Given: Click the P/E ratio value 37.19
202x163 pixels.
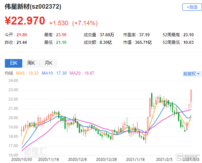Looking at the screenshot, I should [x=144, y=35].
